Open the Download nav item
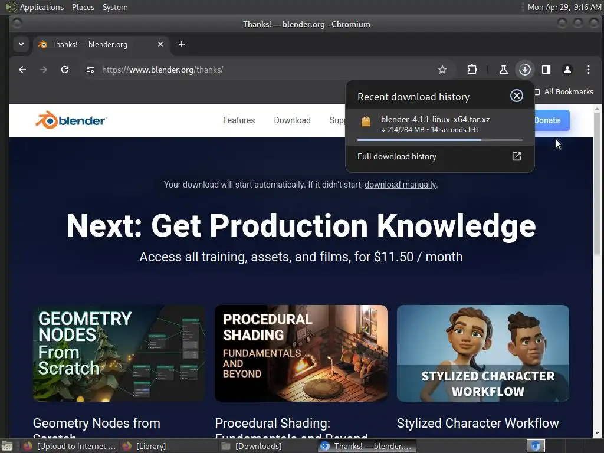The height and width of the screenshot is (453, 604). tap(292, 120)
